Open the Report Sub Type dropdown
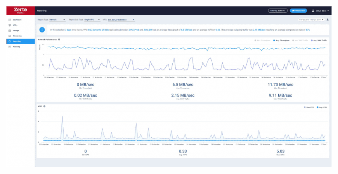This screenshot has height=174, width=338. [93, 19]
